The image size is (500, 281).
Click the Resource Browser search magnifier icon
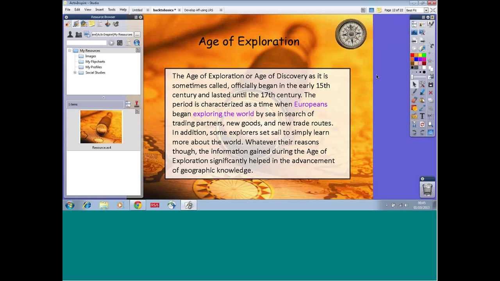coord(137,43)
